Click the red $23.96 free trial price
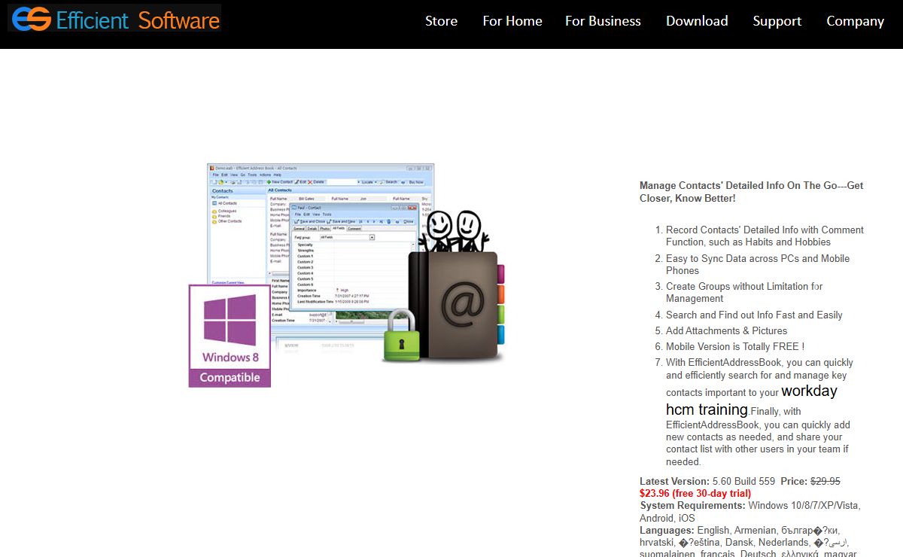903x557 pixels. pyautogui.click(x=695, y=493)
